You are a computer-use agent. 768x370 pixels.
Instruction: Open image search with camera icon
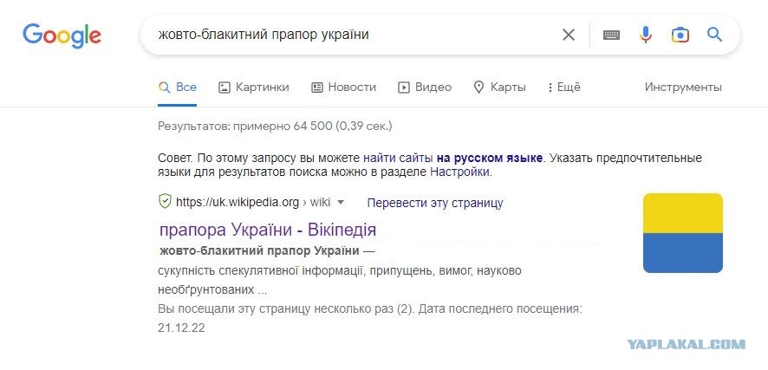pos(680,35)
